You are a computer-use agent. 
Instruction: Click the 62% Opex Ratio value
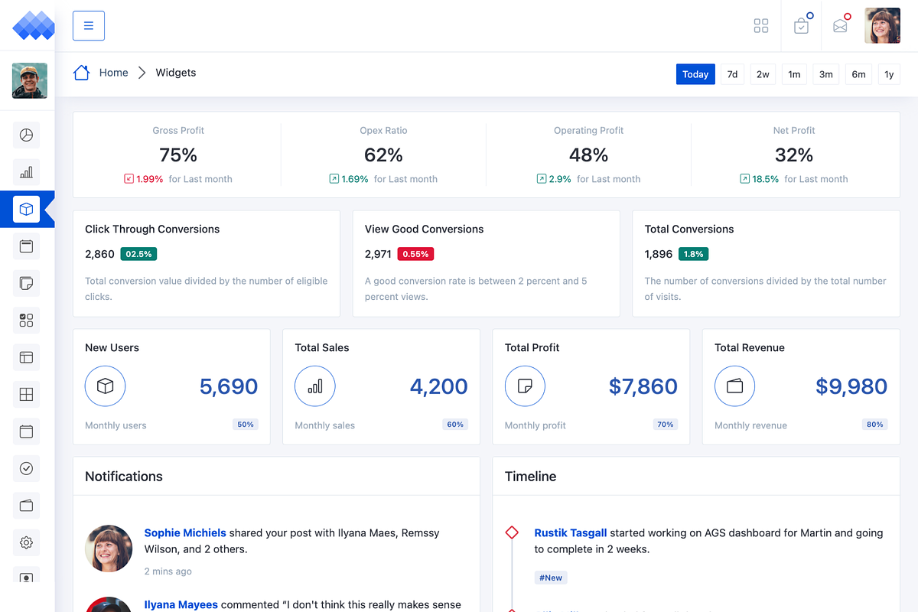pyautogui.click(x=383, y=155)
